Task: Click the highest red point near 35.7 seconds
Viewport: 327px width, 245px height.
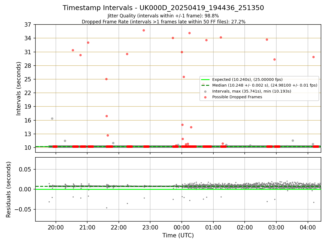Action: [144, 30]
